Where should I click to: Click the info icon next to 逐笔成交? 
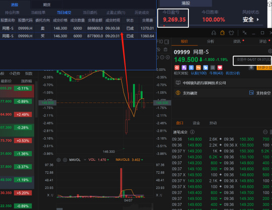pos(192,132)
